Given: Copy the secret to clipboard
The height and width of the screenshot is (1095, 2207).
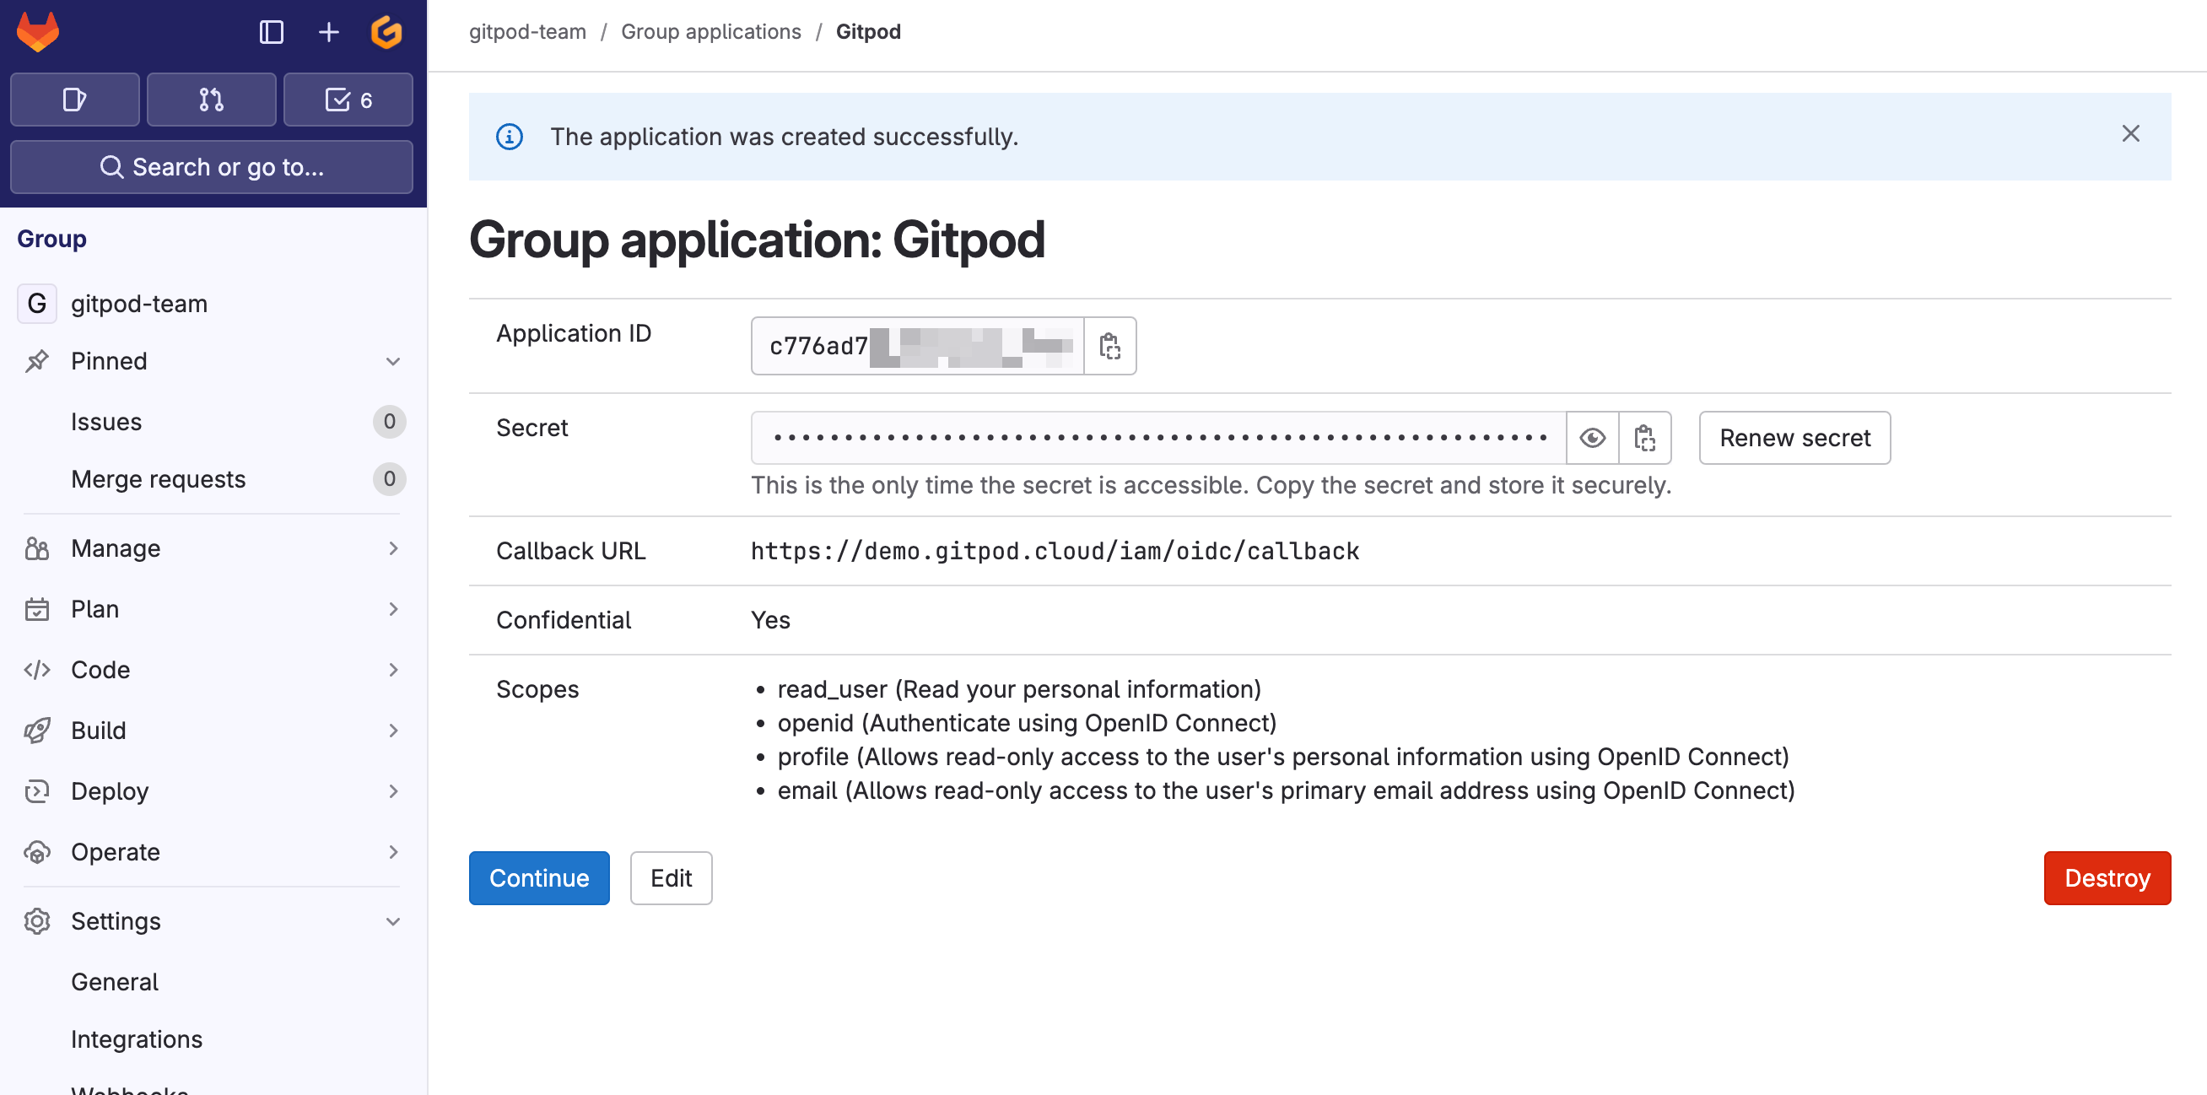Looking at the screenshot, I should (x=1644, y=438).
